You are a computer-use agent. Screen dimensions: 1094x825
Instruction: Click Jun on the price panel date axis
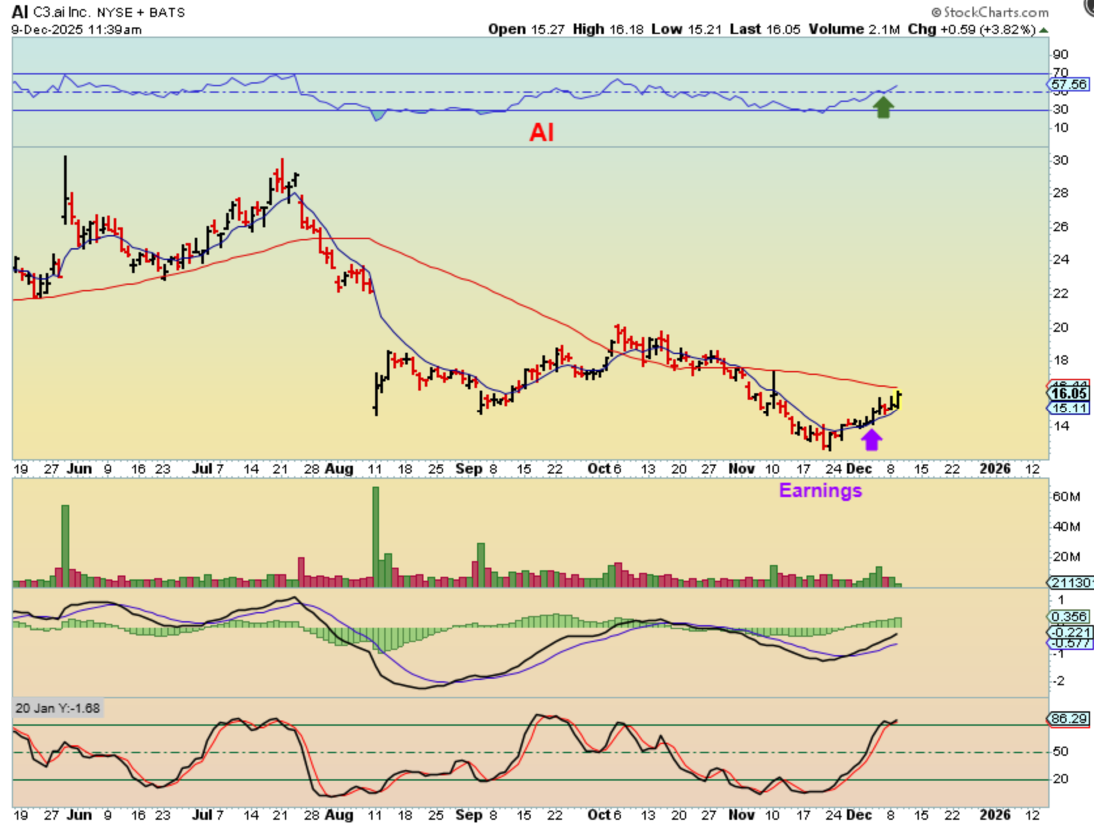point(80,469)
